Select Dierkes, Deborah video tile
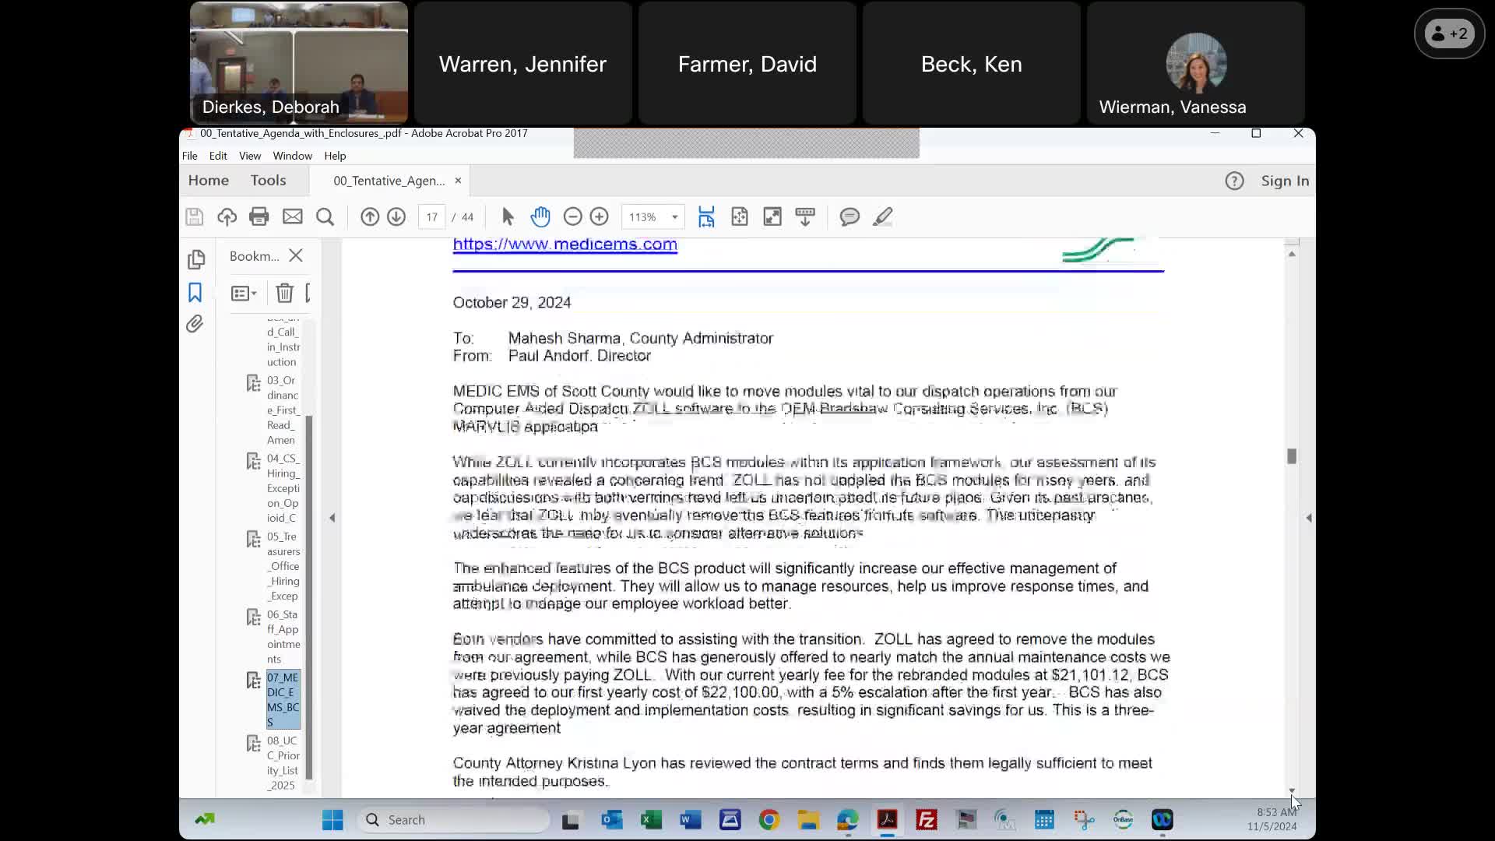This screenshot has width=1495, height=841. pyautogui.click(x=299, y=62)
